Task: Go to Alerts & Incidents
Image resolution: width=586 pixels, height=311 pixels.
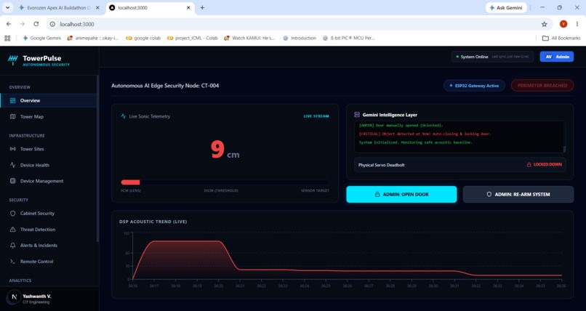Action: click(x=49, y=246)
